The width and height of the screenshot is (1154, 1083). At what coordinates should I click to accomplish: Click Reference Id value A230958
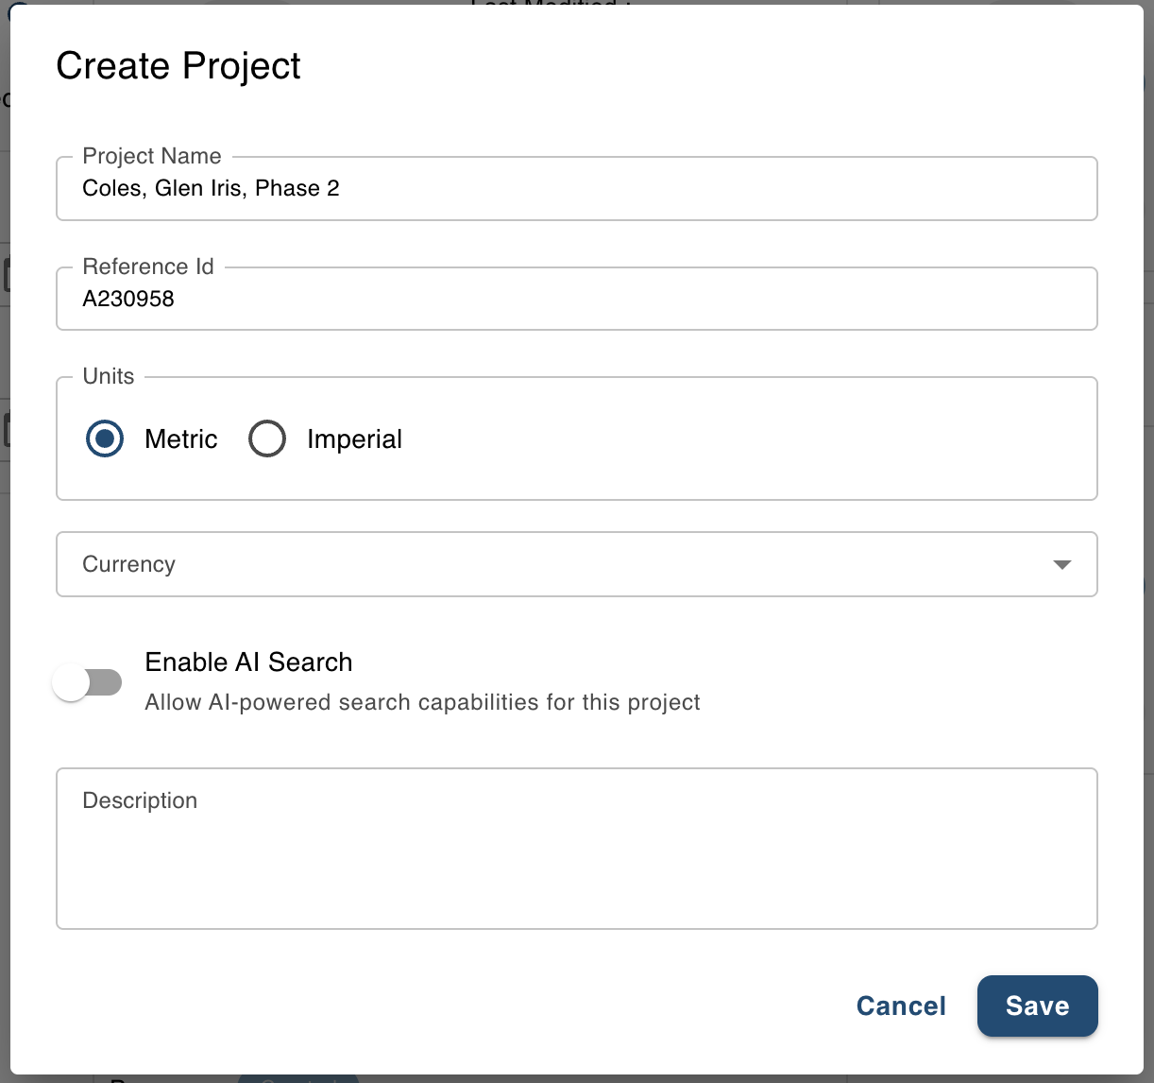pos(127,299)
